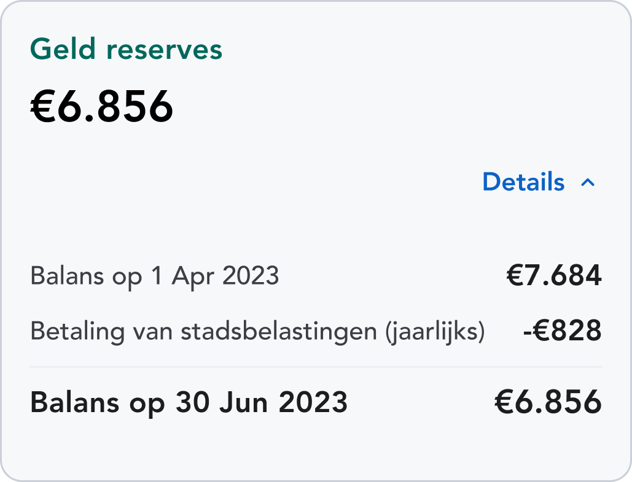Click Betaling van stadsbelastingen row label

point(257,332)
